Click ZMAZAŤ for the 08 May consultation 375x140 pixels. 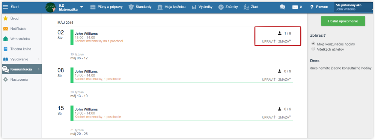(x=285, y=80)
